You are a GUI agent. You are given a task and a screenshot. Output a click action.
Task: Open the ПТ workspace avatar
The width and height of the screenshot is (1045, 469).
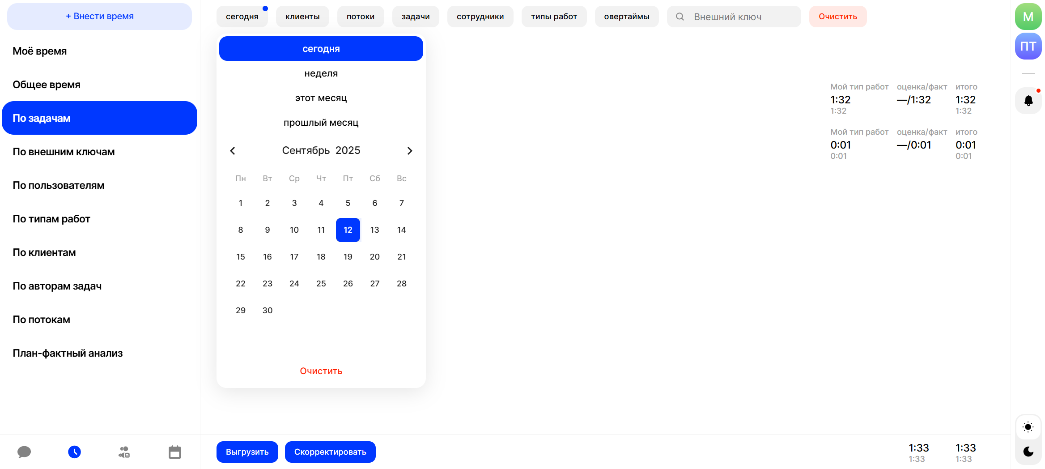pyautogui.click(x=1028, y=46)
